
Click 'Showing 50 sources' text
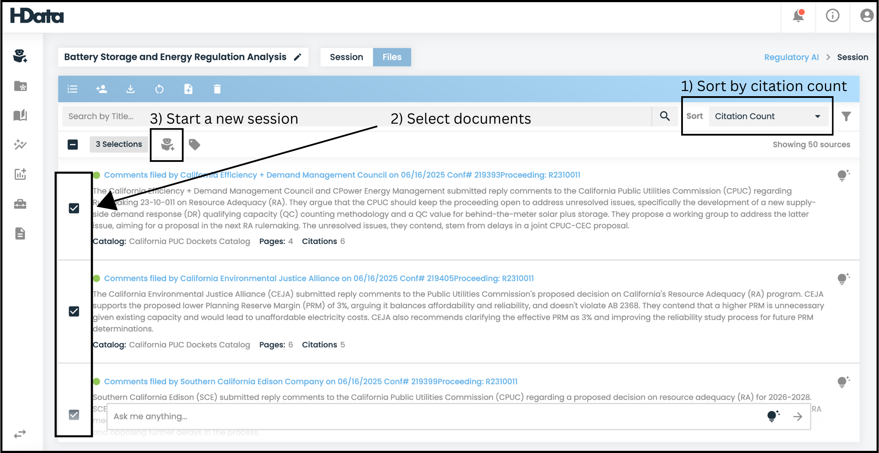[811, 145]
